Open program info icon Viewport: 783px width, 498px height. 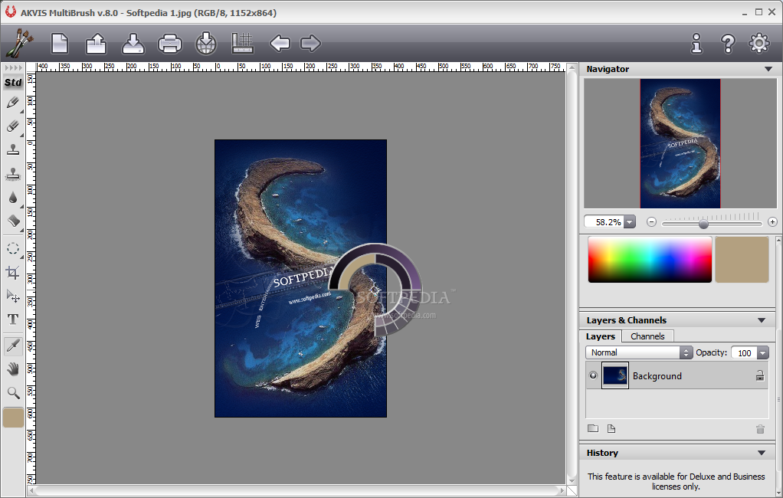tap(696, 44)
